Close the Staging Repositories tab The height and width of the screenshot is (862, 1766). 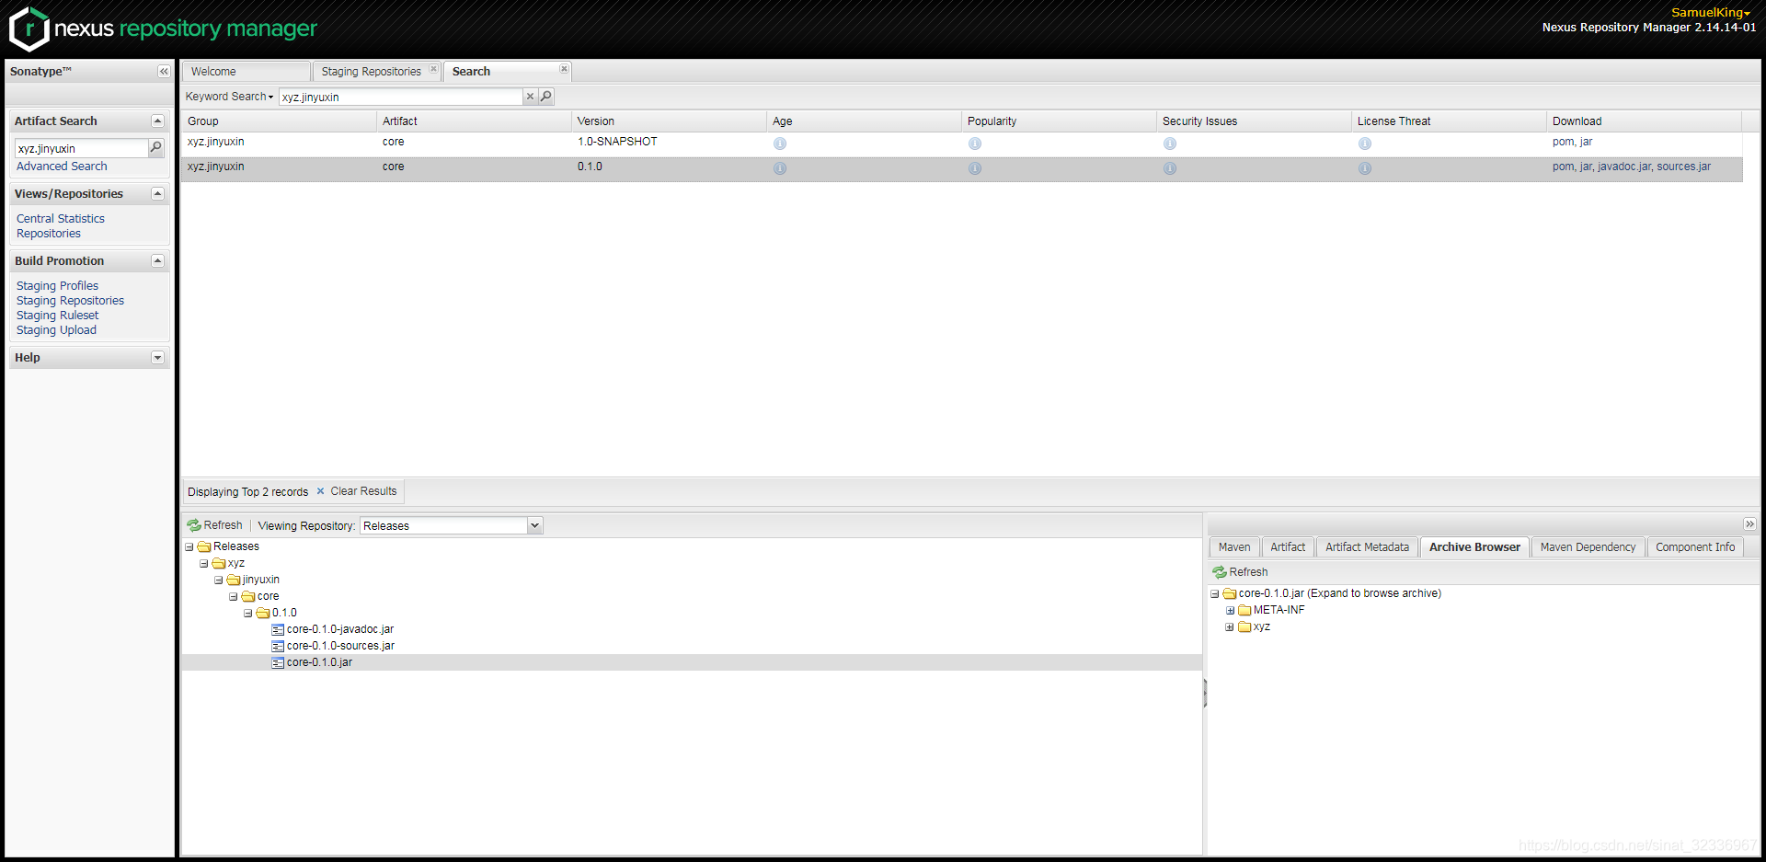[433, 69]
